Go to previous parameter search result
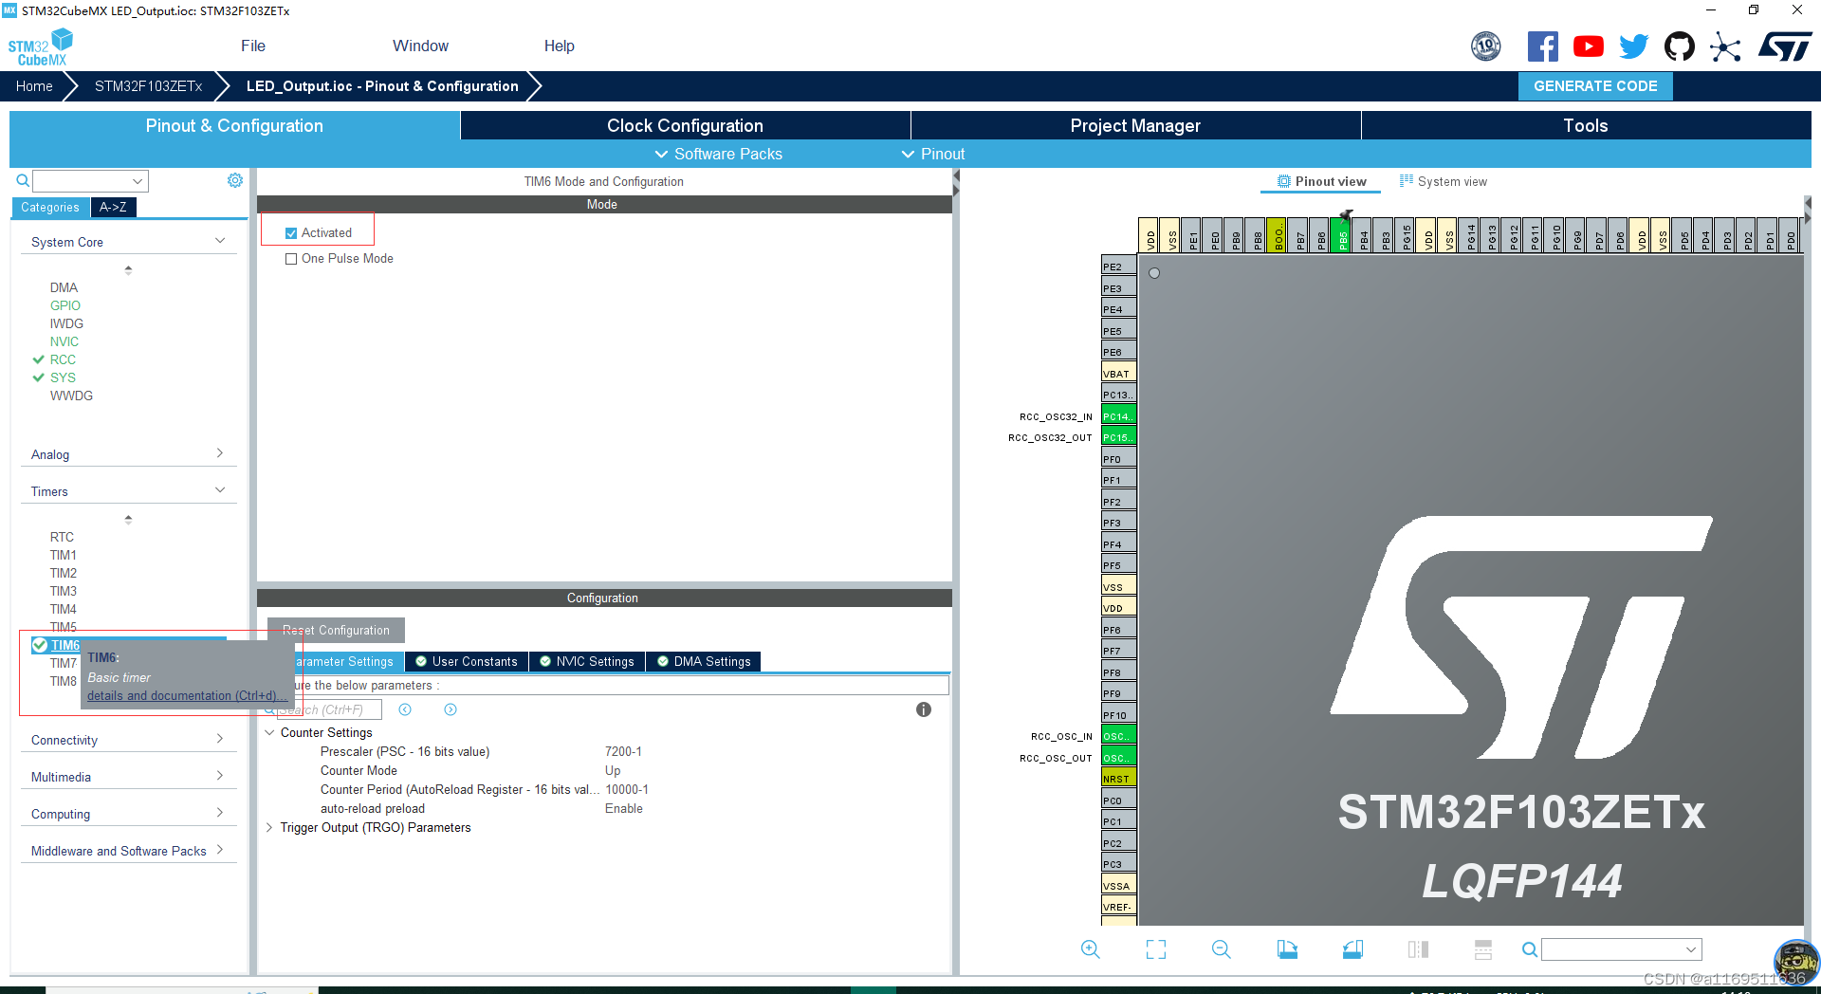1821x994 pixels. pos(405,709)
